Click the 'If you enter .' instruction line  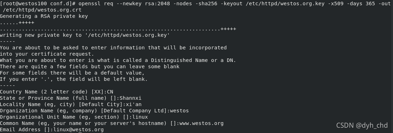pos(74,79)
